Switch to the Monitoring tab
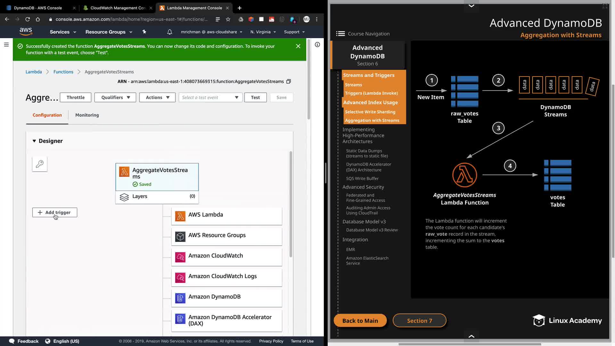Screen dimensions: 615x346 click(x=87, y=115)
